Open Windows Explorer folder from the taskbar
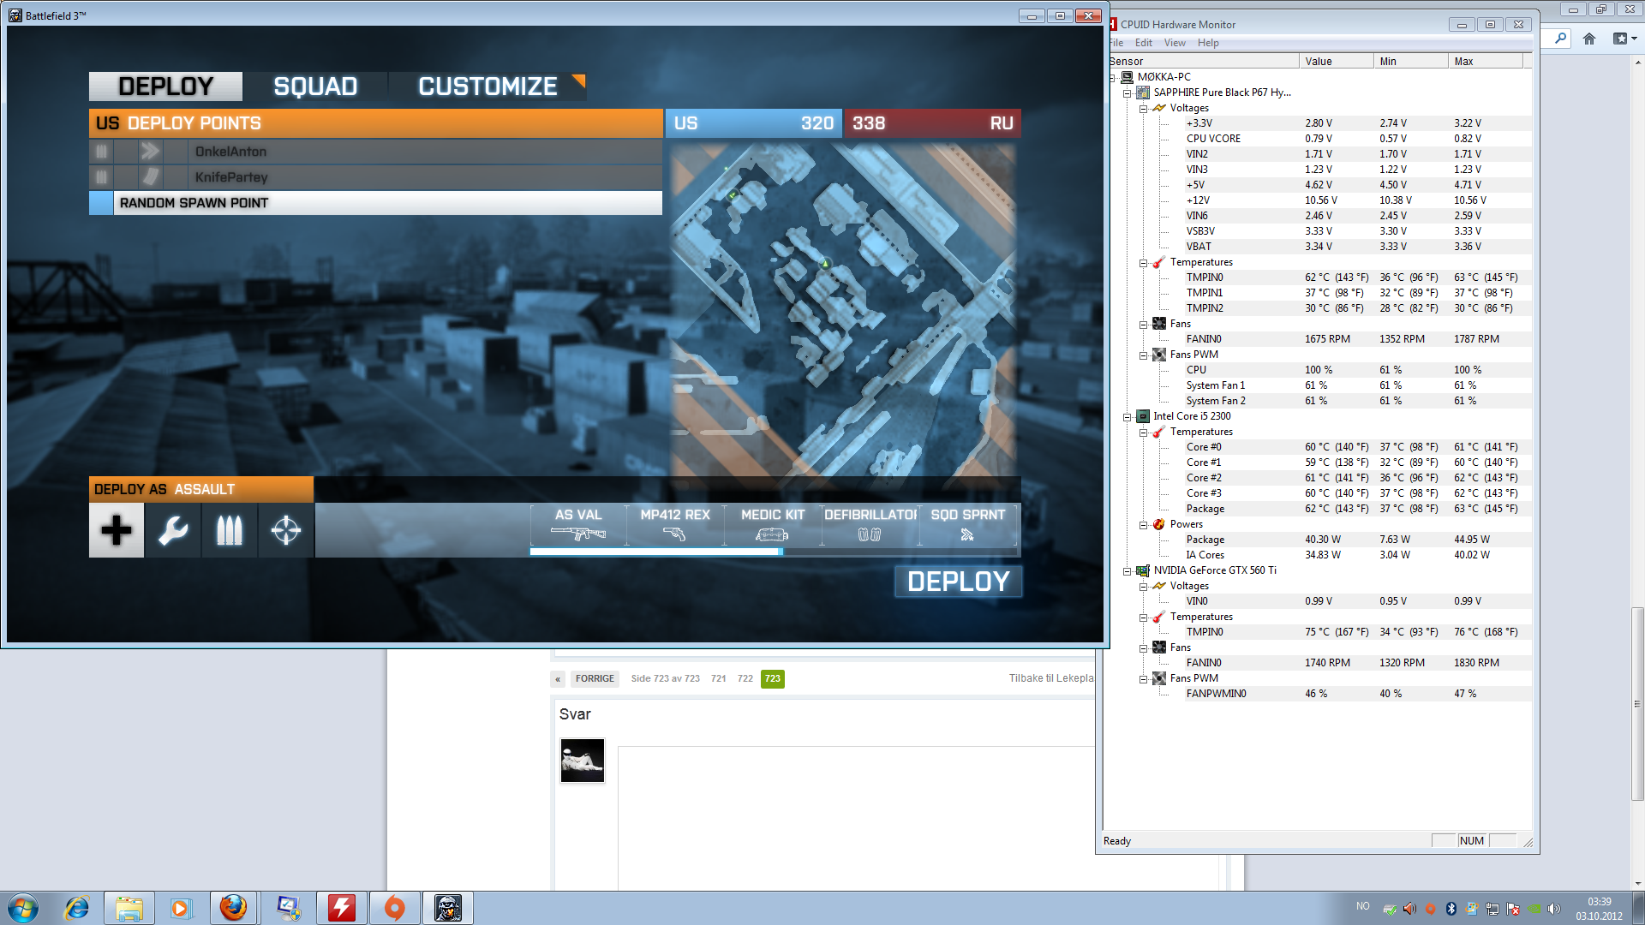The height and width of the screenshot is (925, 1645). coord(129,908)
